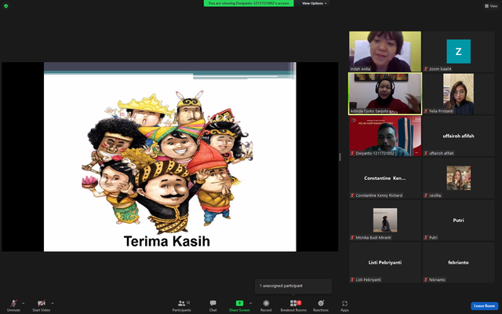Open Zoom Apps
Screen dimensions: 502x314
click(x=344, y=305)
